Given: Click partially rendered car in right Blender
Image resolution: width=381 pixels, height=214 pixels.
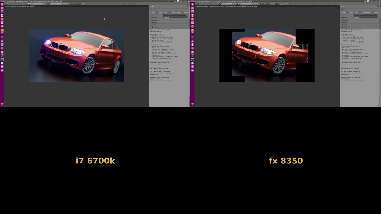Looking at the screenshot, I should click(267, 56).
